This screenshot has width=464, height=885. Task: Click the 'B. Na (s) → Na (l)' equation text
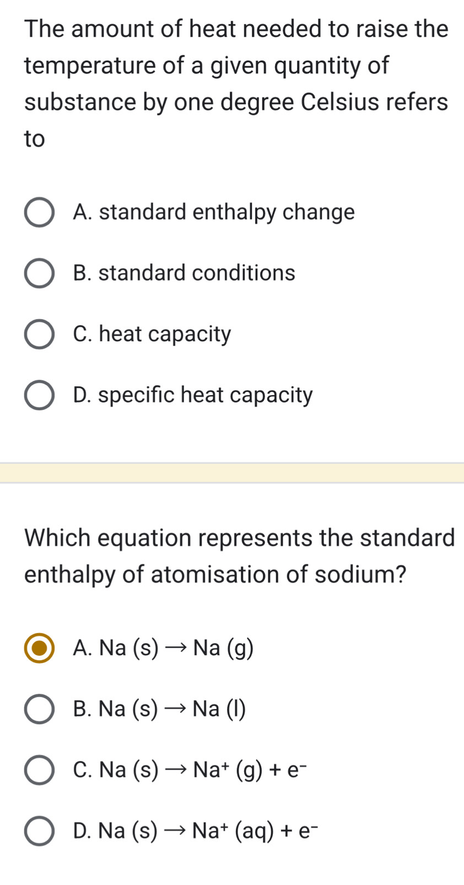[159, 710]
